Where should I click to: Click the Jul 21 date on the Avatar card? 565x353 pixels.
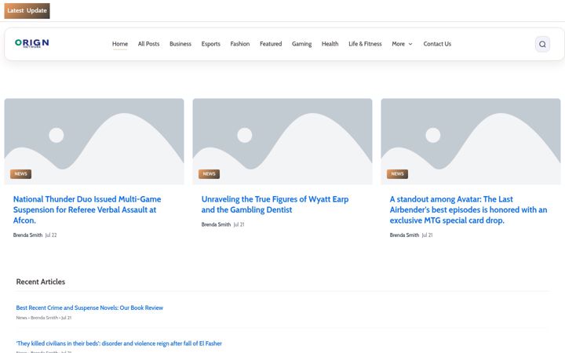428,235
